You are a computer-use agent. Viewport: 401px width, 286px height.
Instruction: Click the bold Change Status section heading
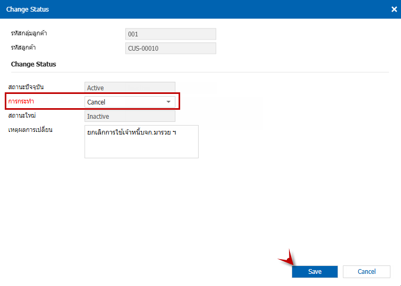(x=33, y=64)
